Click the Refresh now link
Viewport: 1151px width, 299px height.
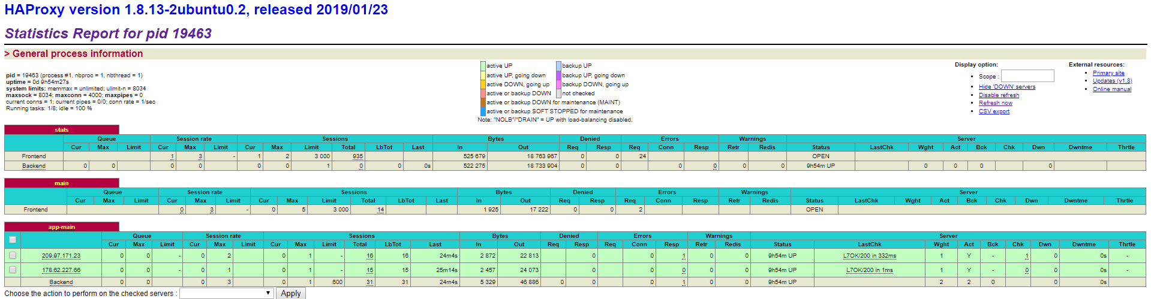click(x=996, y=103)
